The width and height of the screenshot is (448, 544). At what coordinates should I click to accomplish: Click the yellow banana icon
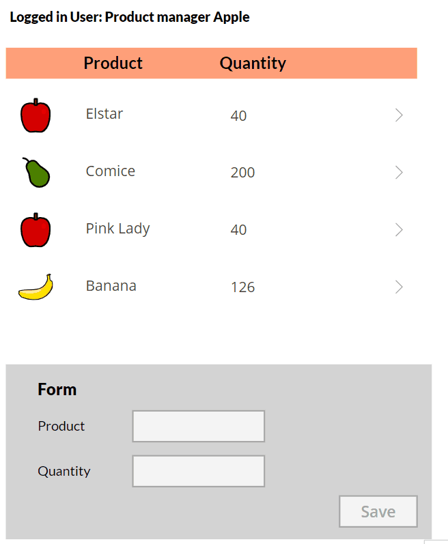pyautogui.click(x=36, y=287)
